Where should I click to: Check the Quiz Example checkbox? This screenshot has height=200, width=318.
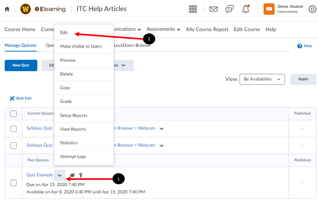pyautogui.click(x=14, y=183)
